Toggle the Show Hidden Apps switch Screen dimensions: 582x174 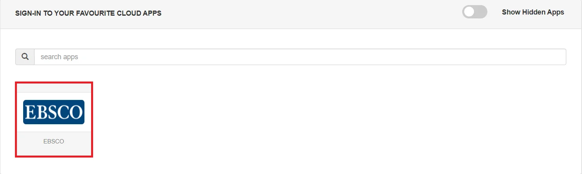[474, 12]
